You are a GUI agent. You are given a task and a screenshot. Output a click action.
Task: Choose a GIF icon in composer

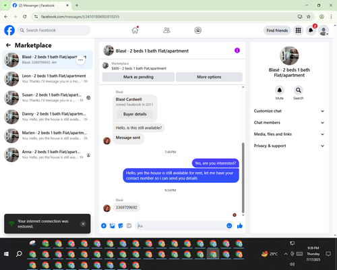pos(129,225)
